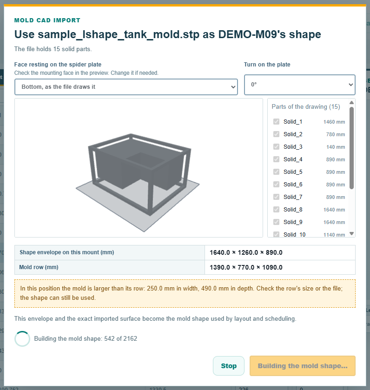Viewport: 370px width, 390px height.
Task: Click the Building the mold shape progress text
Action: [86, 339]
